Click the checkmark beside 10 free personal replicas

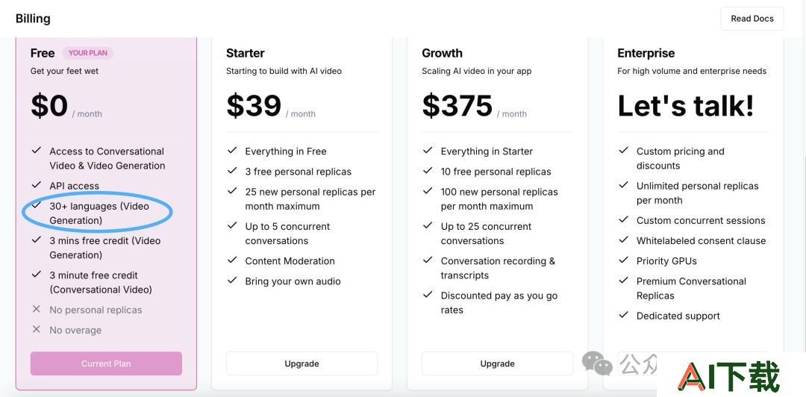[428, 171]
